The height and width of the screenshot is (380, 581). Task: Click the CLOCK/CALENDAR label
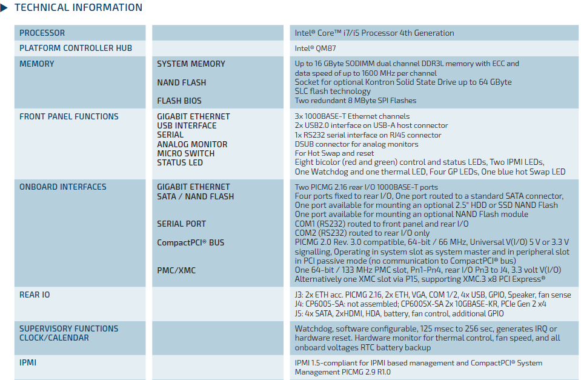[54, 338]
